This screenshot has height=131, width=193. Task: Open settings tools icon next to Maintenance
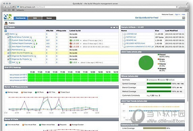click(24, 50)
